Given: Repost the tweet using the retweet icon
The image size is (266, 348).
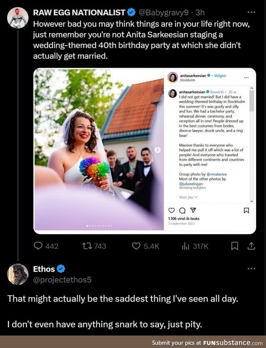Looking at the screenshot, I should 87,246.
